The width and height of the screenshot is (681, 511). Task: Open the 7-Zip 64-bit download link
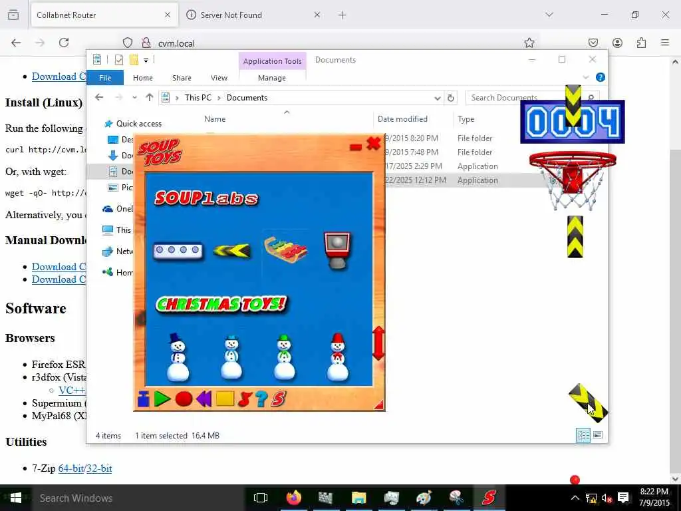[70, 468]
